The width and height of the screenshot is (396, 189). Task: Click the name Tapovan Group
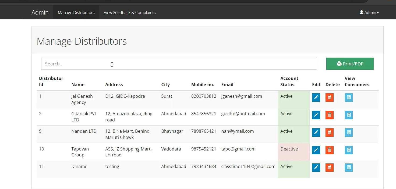[x=80, y=152]
